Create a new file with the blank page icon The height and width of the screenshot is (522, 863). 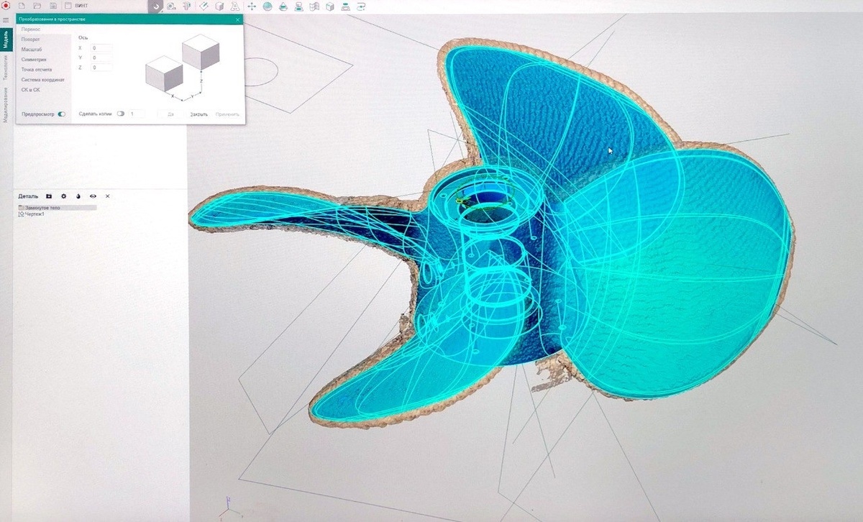click(22, 6)
